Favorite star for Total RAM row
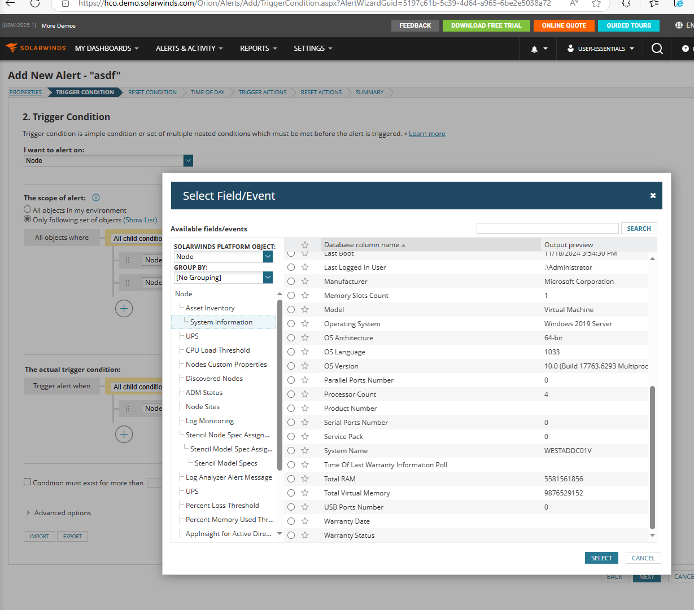The height and width of the screenshot is (610, 694). click(305, 479)
